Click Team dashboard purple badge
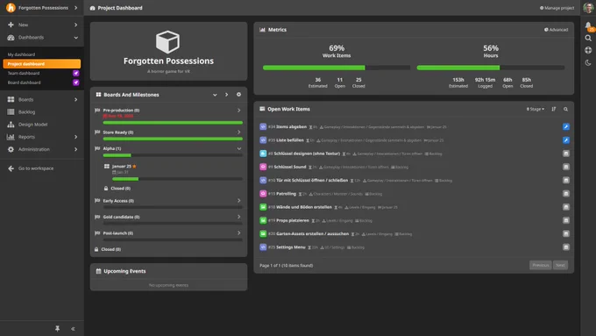The width and height of the screenshot is (596, 336). [x=76, y=73]
